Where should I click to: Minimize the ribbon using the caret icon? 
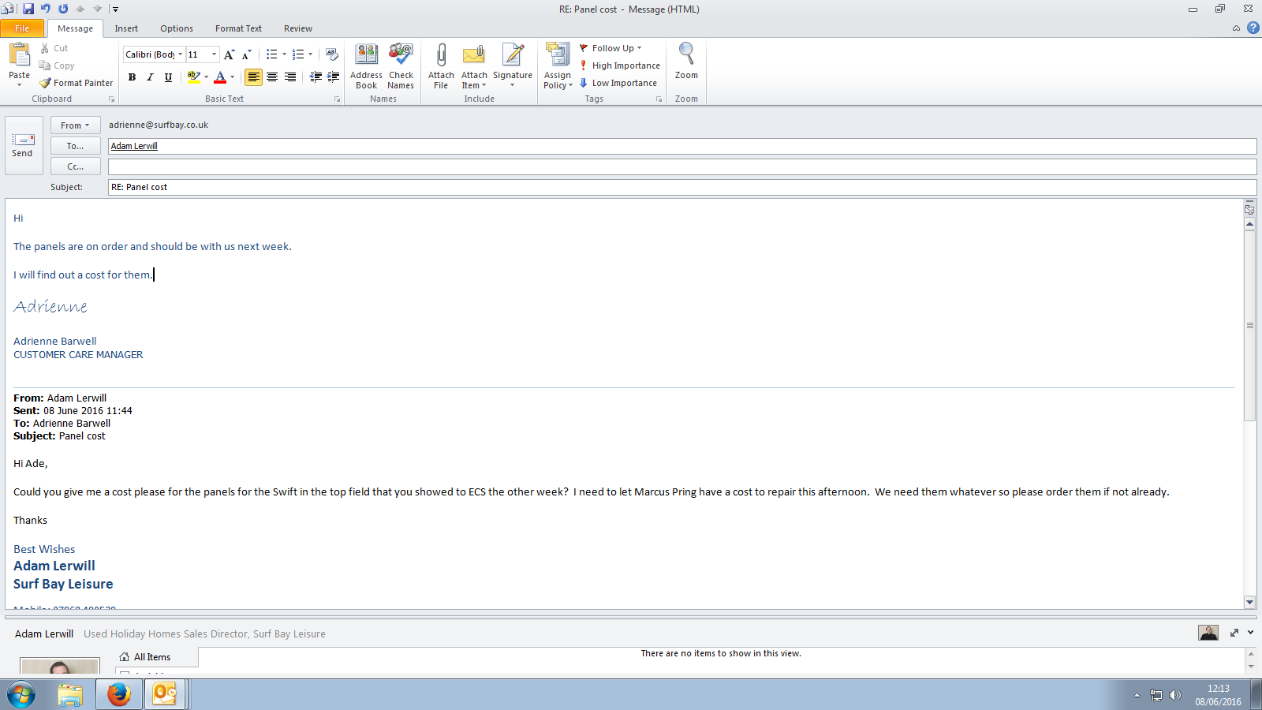pos(1236,28)
